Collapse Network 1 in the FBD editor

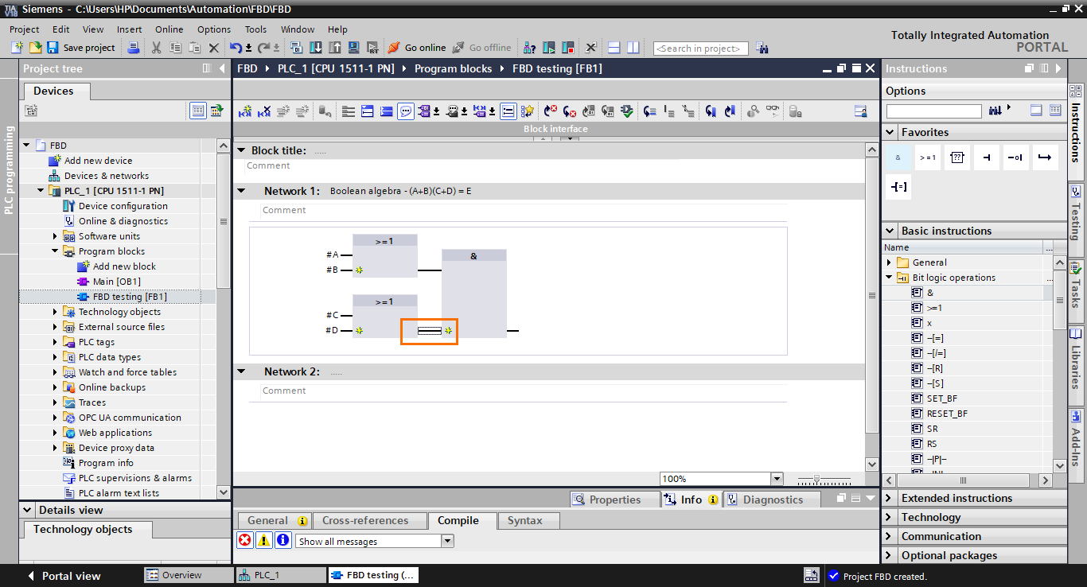pos(241,190)
